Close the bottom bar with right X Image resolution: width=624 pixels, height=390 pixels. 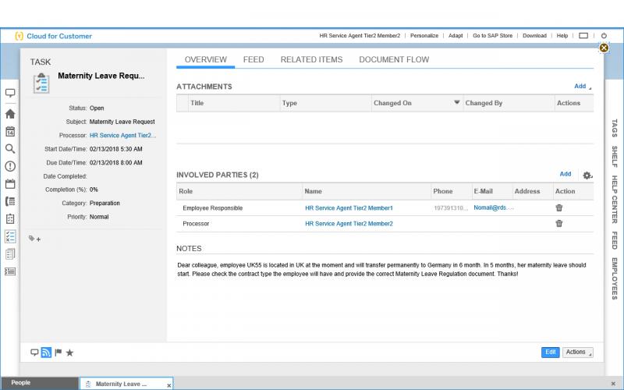(613, 384)
